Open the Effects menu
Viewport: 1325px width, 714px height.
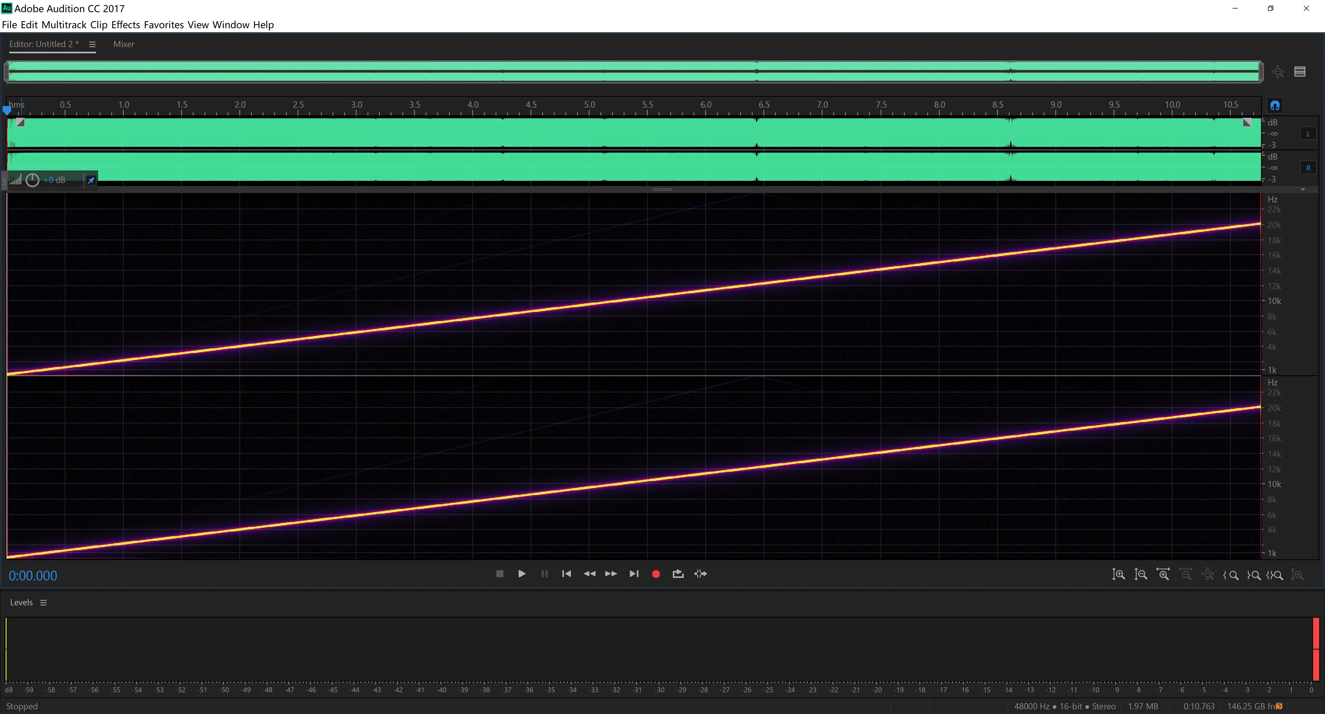click(126, 25)
